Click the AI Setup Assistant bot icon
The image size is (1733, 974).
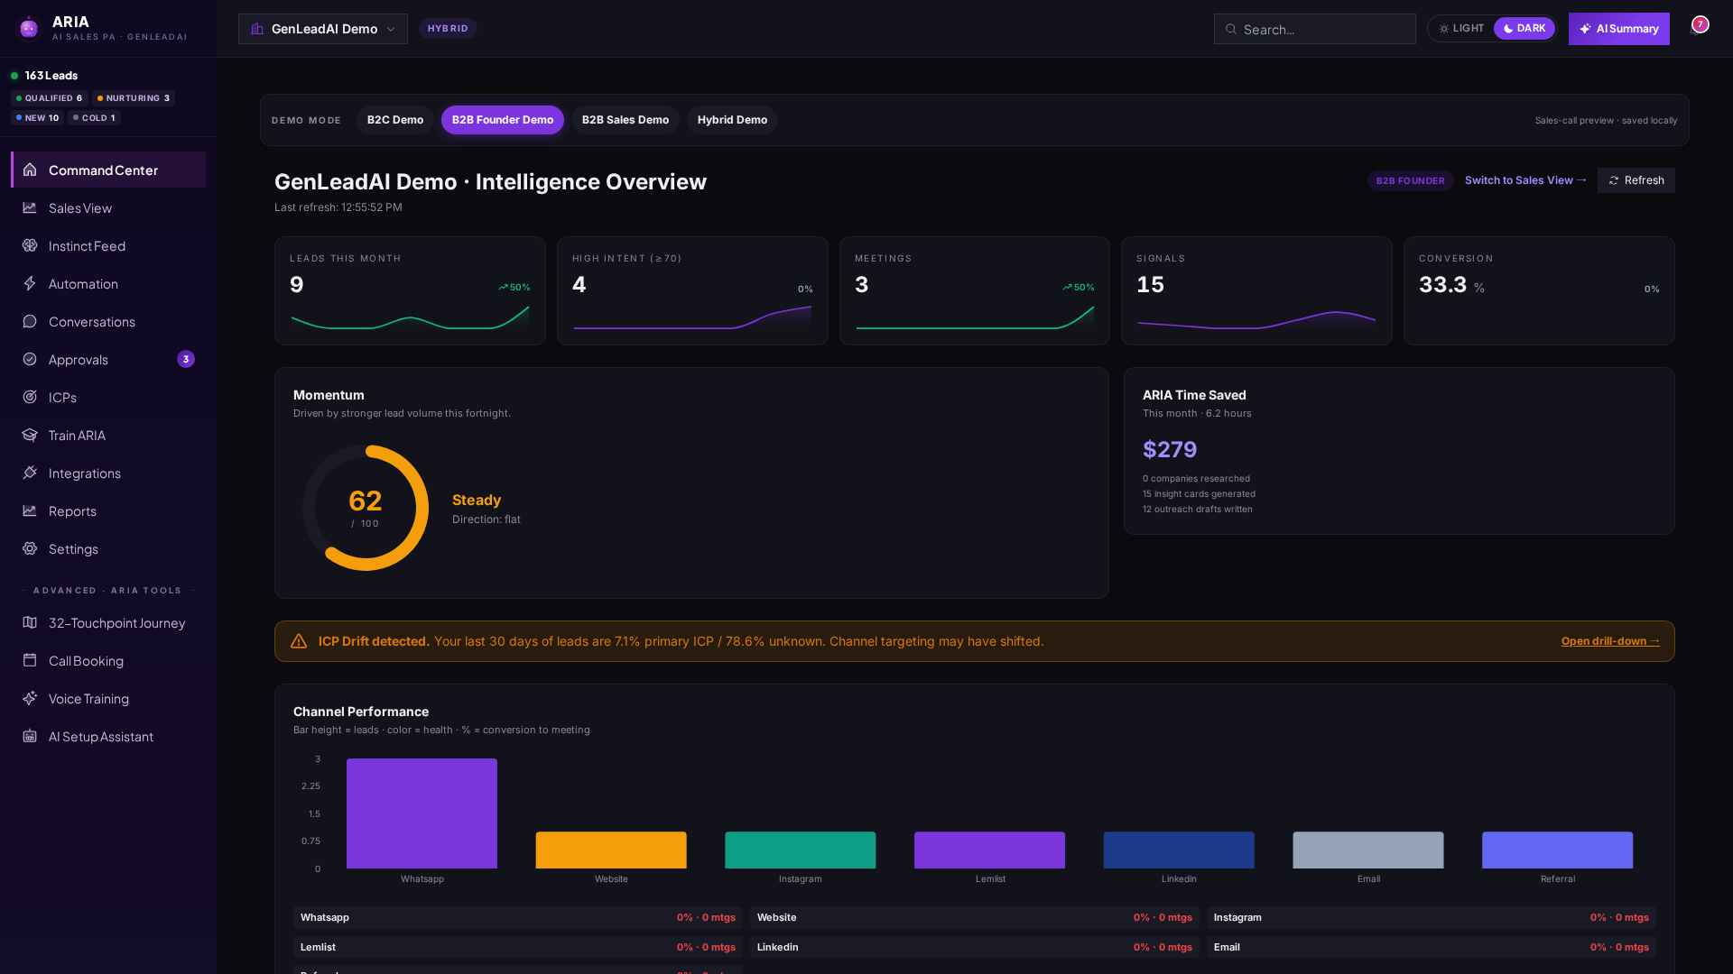(30, 736)
